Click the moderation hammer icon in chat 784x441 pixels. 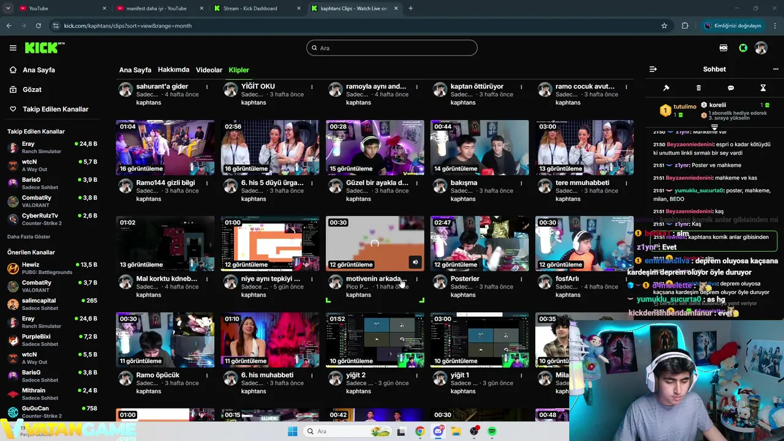click(666, 88)
